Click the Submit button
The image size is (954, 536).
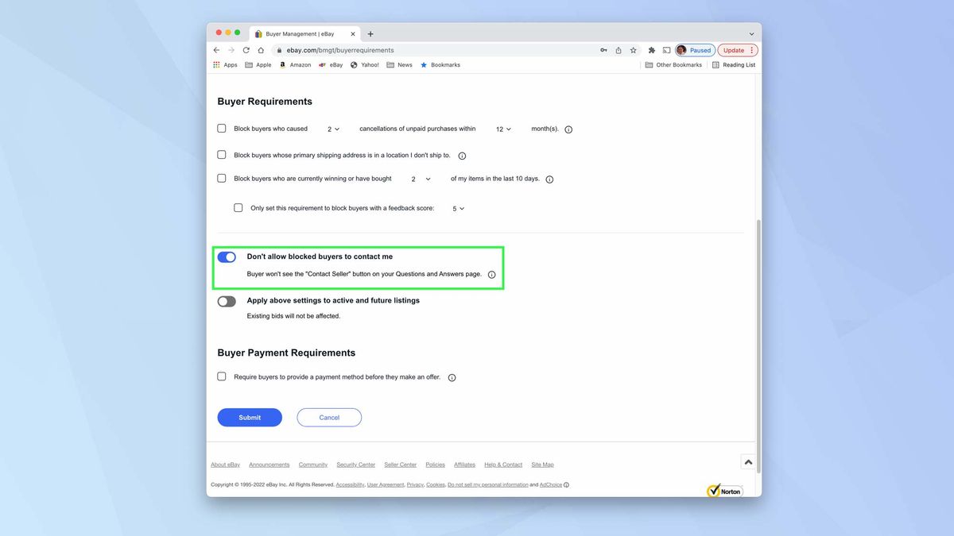coord(250,418)
